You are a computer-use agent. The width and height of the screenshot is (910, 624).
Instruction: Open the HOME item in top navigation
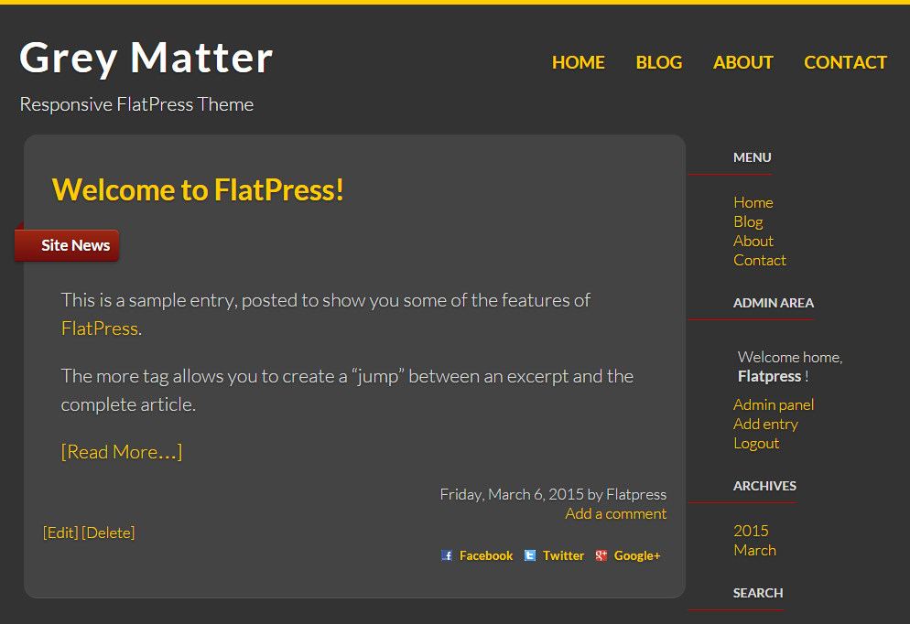click(578, 62)
